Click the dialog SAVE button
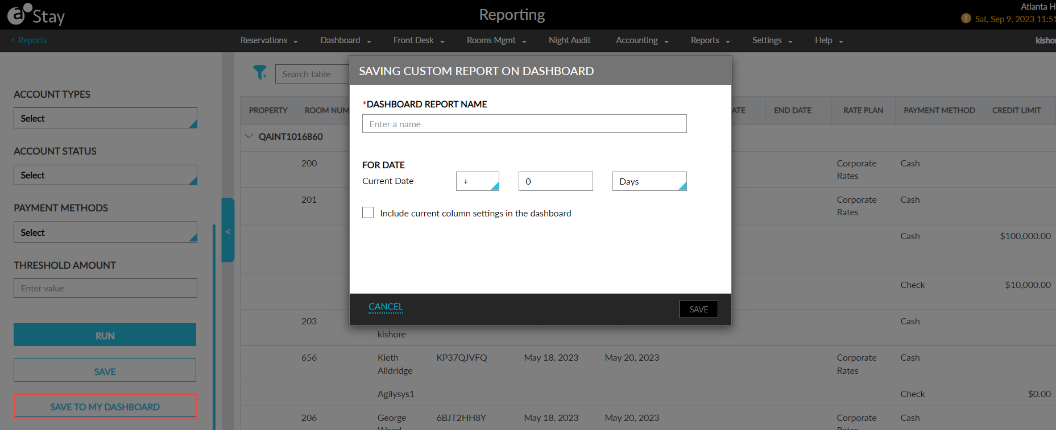 pyautogui.click(x=698, y=309)
